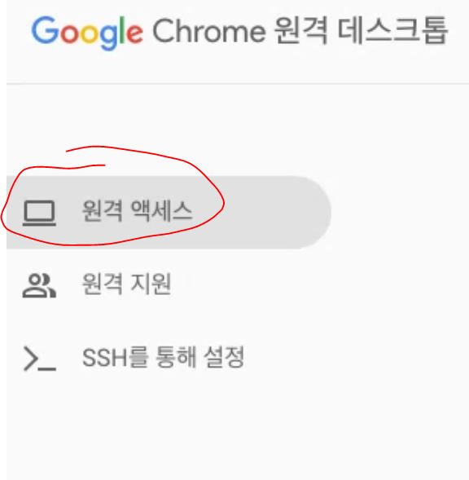
Task: Click the SSH letters in third item
Action: (105, 358)
